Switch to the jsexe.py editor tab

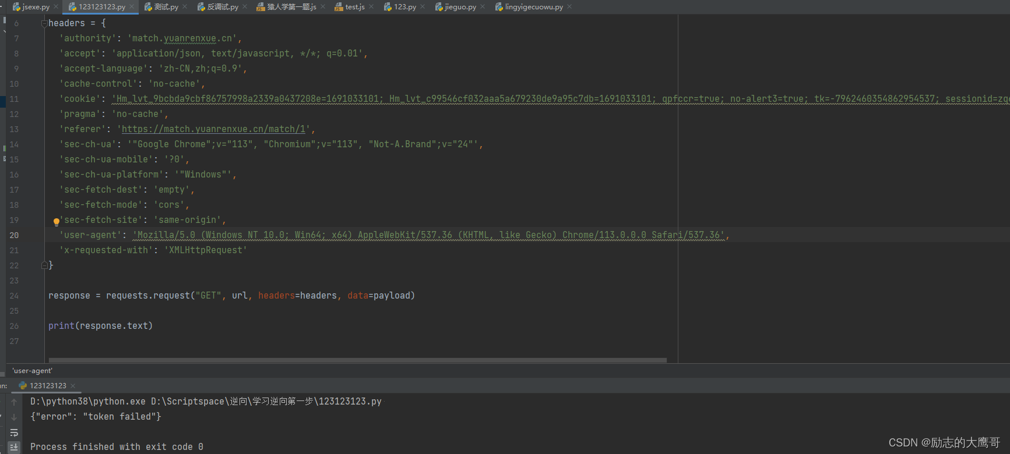coord(36,7)
